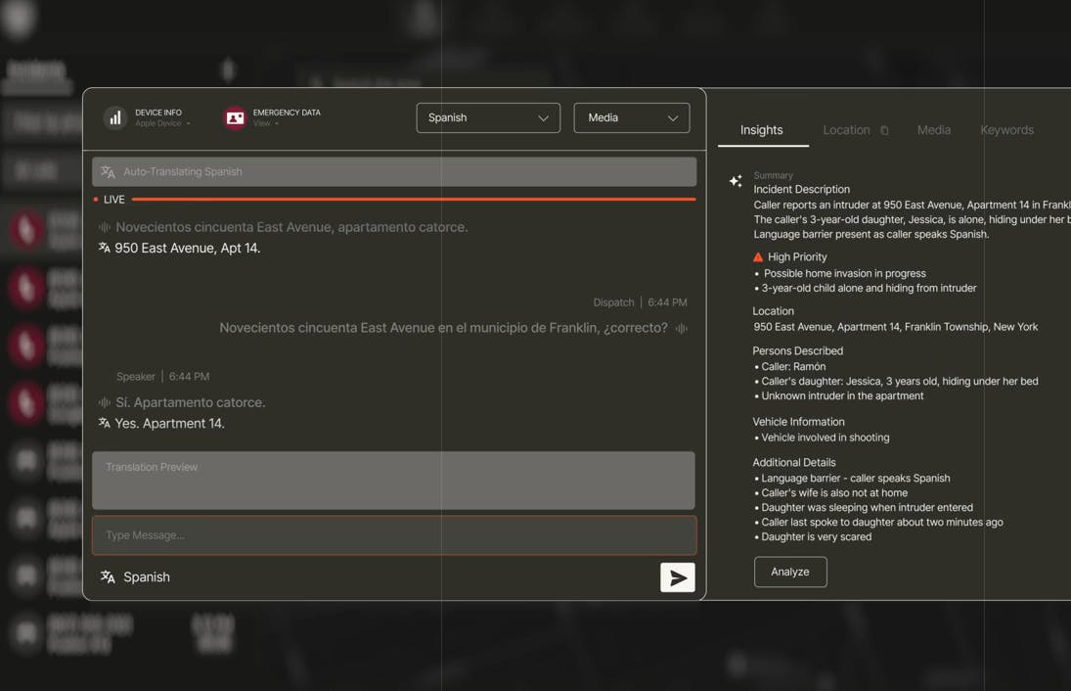This screenshot has width=1071, height=691.
Task: Click the copy icon beside the Location tab
Action: click(884, 130)
